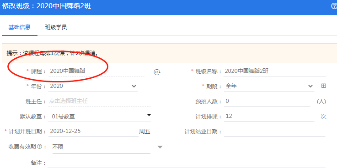
Task: Select the 基础信息 tab
Action: point(19,27)
